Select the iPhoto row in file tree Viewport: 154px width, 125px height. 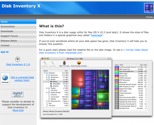coord(56,82)
